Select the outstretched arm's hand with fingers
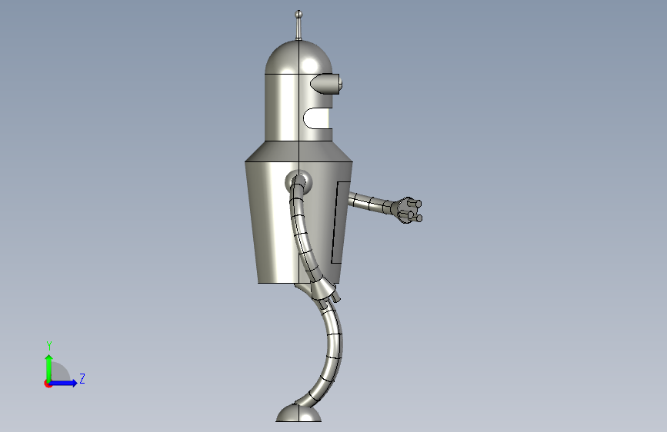This screenshot has height=432, width=667. [409, 210]
